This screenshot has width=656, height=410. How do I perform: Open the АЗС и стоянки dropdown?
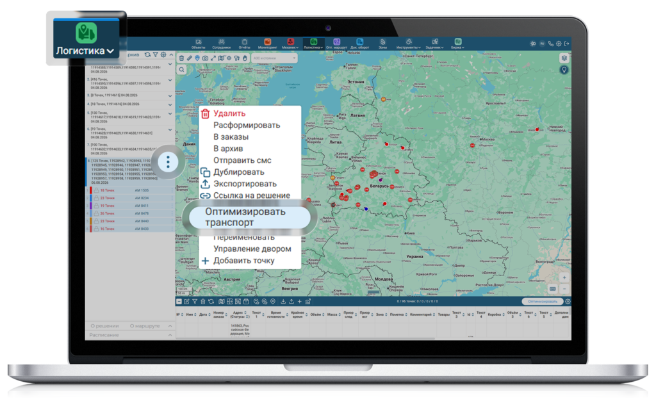(x=274, y=58)
